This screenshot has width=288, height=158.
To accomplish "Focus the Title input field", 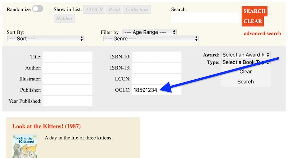I will (67, 57).
